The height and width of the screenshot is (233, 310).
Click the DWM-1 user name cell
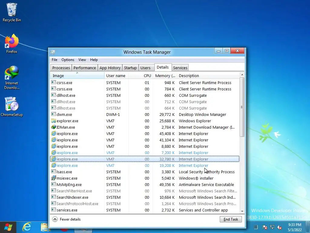pos(113,114)
